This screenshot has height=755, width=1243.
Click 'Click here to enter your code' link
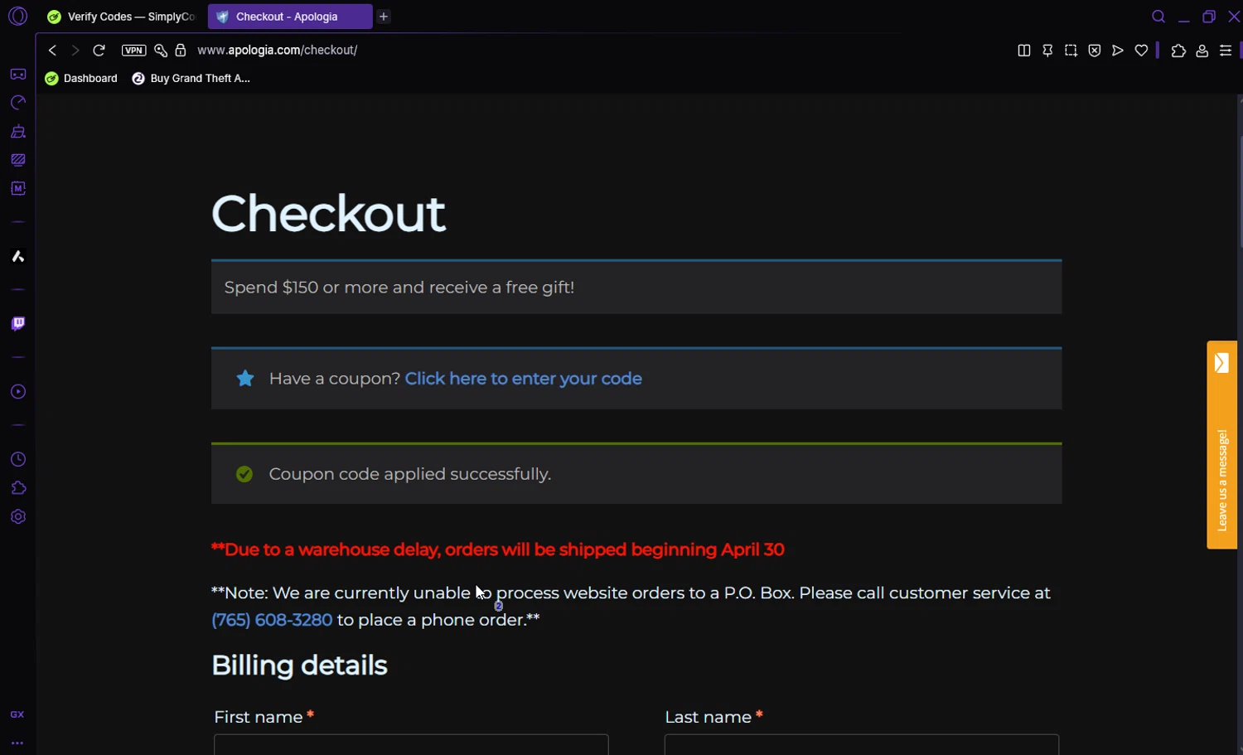point(523,379)
